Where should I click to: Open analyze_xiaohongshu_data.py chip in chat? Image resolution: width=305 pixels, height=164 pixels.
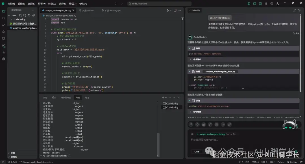click(x=220, y=72)
